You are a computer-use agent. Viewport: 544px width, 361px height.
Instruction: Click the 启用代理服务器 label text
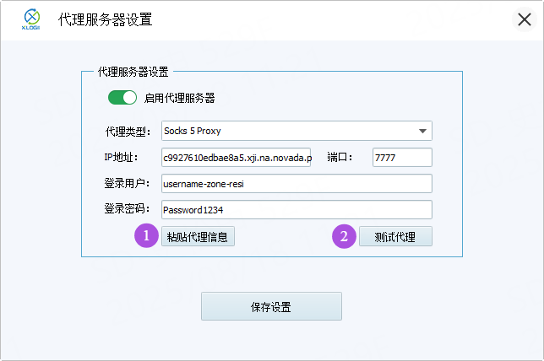(x=179, y=98)
